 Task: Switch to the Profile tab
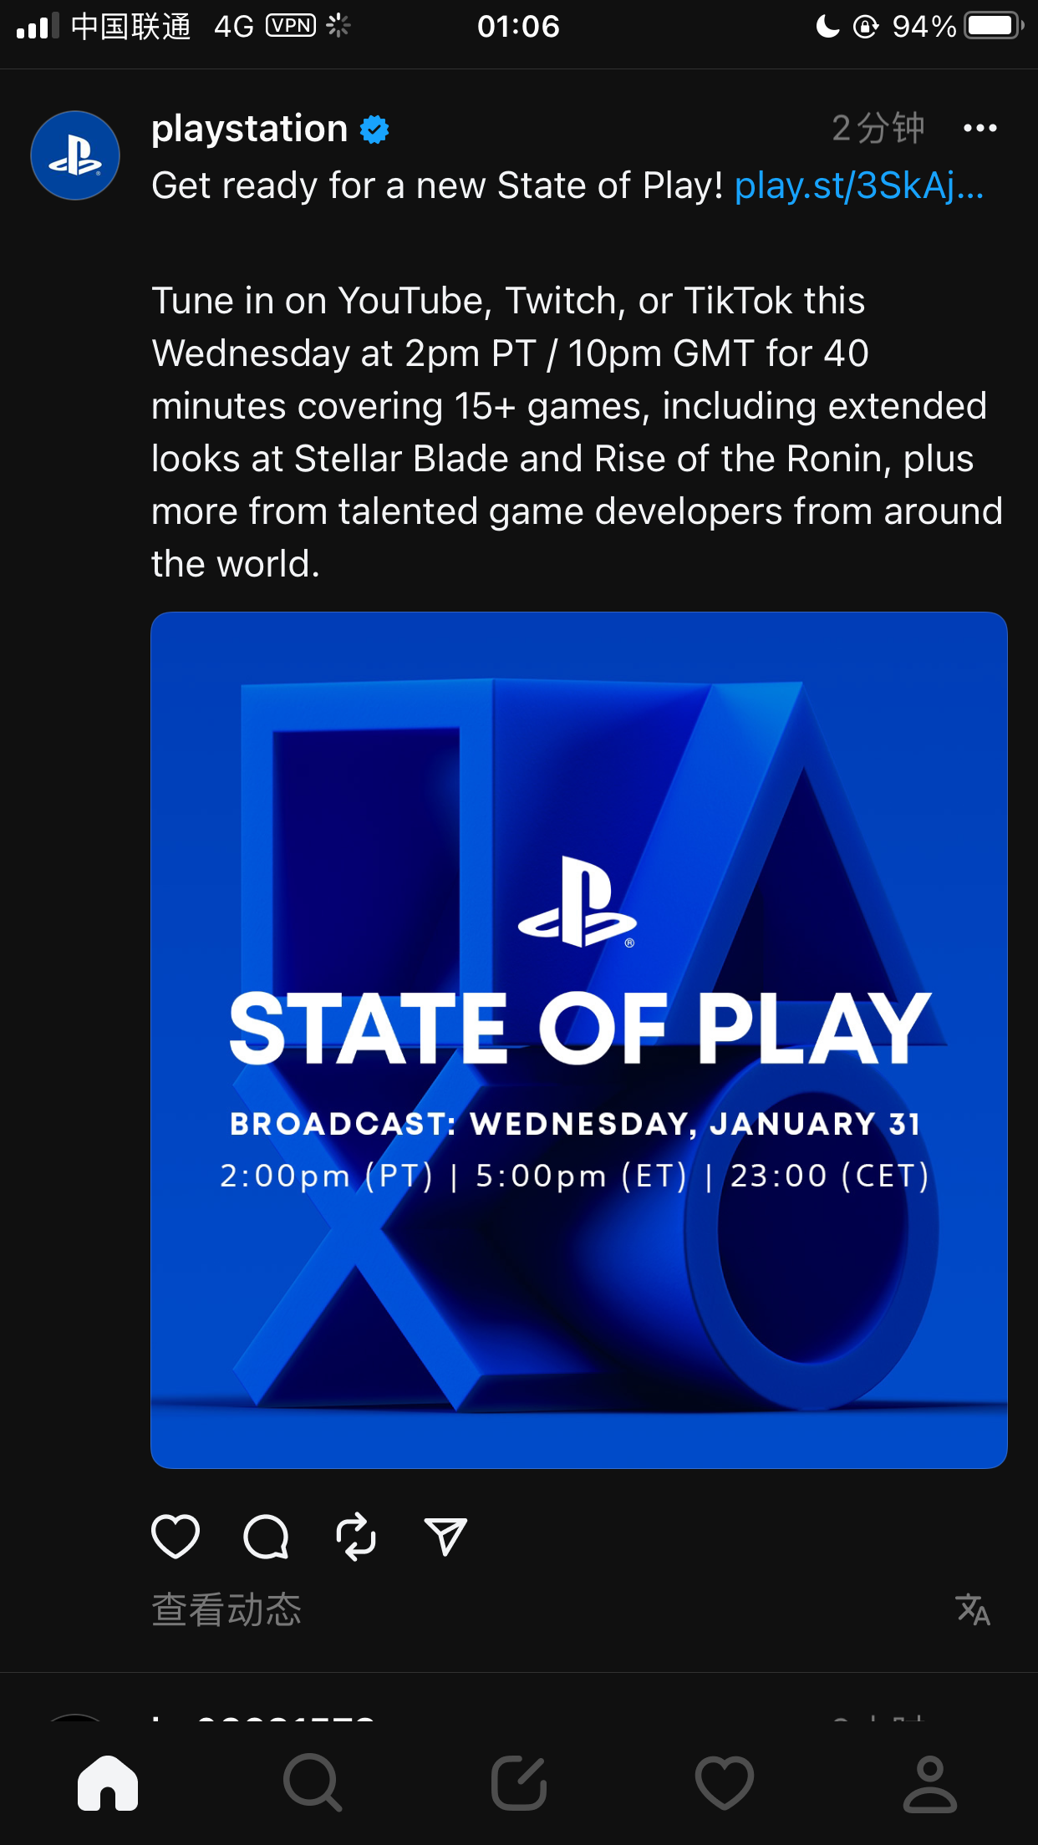930,1783
